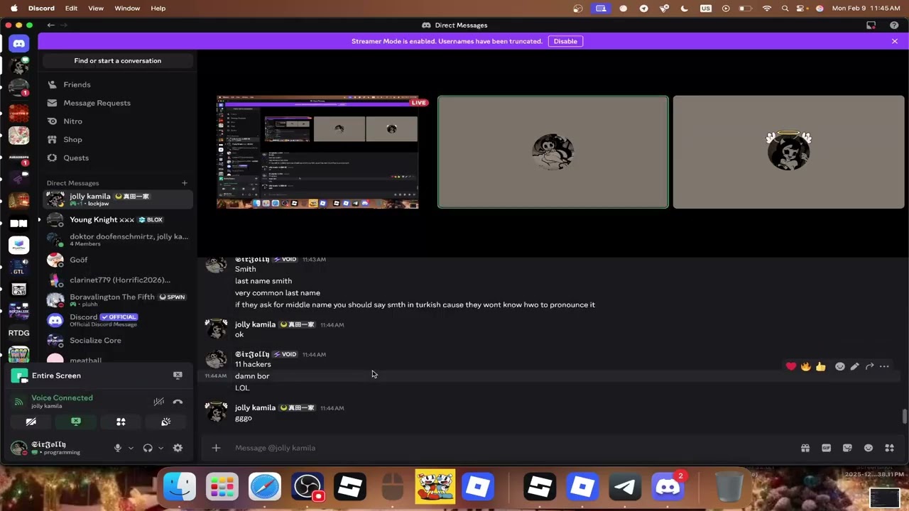Open the Shop page
The width and height of the screenshot is (909, 511).
click(x=117, y=140)
